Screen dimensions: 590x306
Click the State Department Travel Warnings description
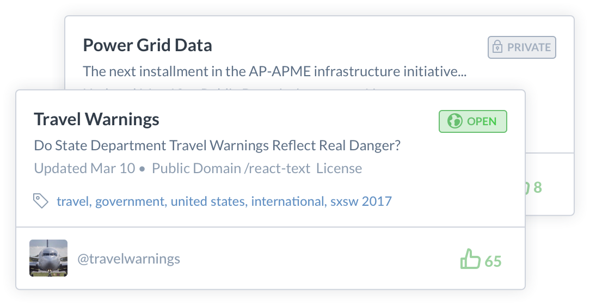click(x=217, y=145)
